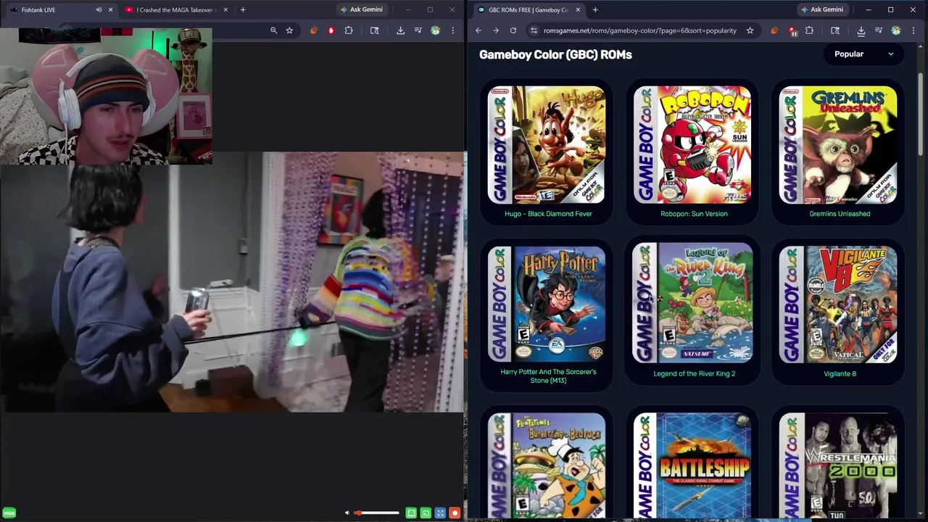Click the Gremlins Unleashed cover art

(838, 145)
